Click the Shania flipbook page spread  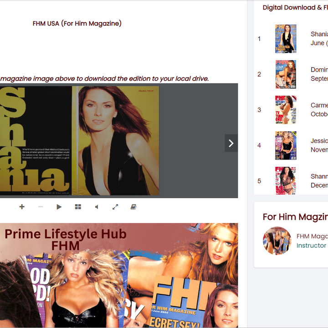pyautogui.click(x=80, y=141)
